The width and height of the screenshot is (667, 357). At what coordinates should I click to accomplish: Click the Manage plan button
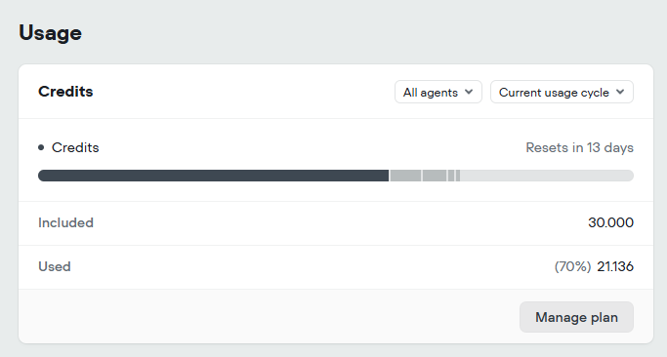(x=576, y=317)
